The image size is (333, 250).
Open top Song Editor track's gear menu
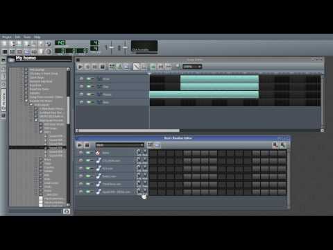coord(81,78)
